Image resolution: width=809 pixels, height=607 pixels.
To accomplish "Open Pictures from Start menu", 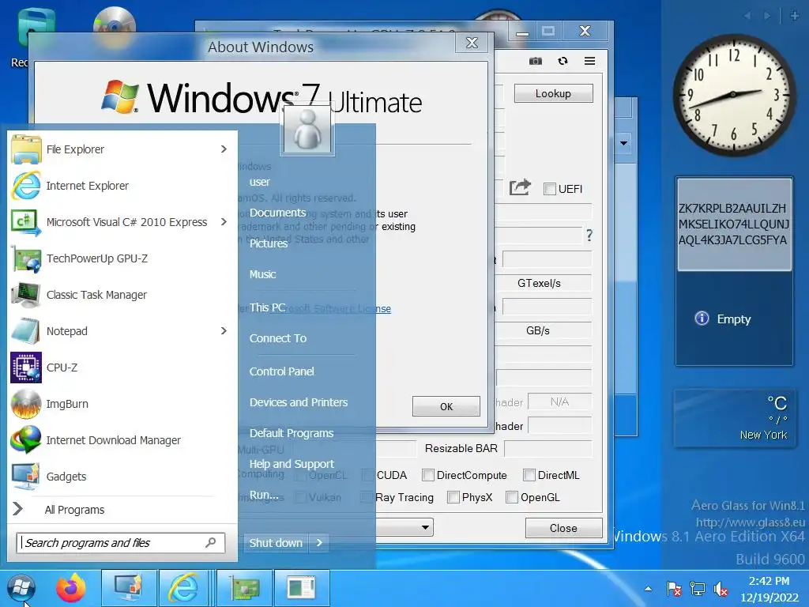I will (x=269, y=243).
